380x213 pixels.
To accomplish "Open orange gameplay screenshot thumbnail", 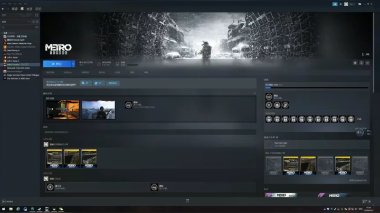I will [63, 110].
